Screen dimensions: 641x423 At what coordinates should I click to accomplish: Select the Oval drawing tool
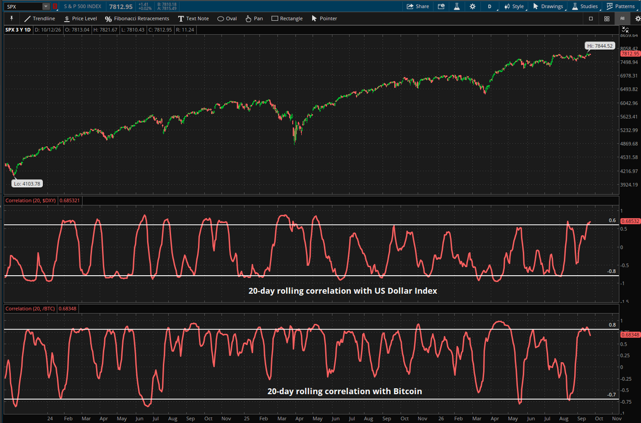click(227, 18)
